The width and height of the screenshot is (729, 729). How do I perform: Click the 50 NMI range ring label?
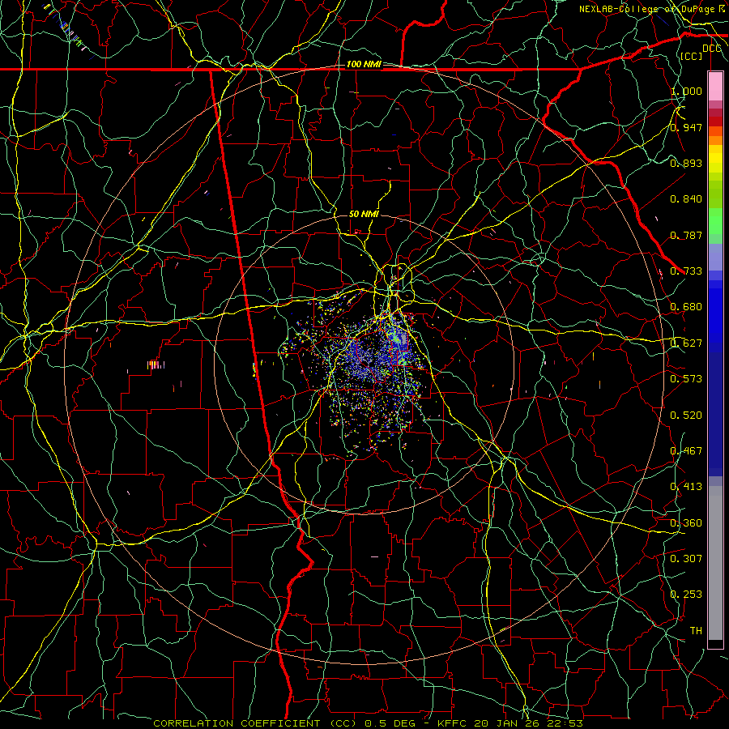coord(364,214)
